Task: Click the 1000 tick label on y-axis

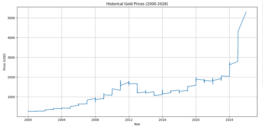Action: (x=11, y=97)
